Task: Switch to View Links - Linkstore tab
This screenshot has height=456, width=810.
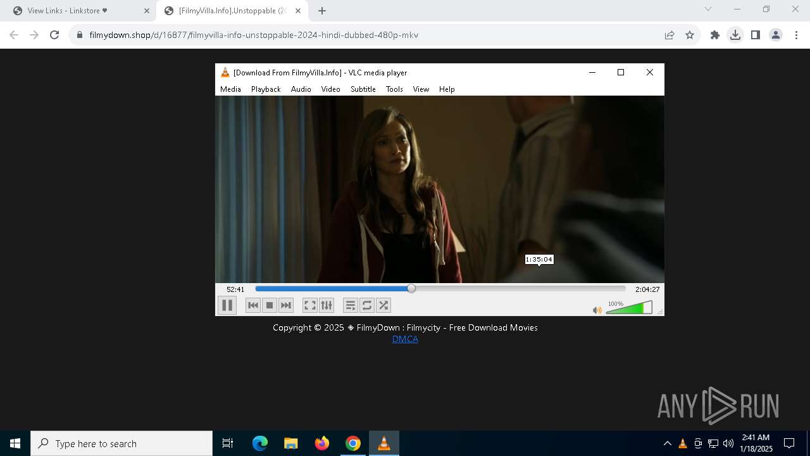Action: pos(78,11)
